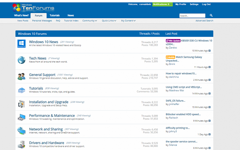
Task: Click the Win Update tag badge
Action: (x=173, y=41)
